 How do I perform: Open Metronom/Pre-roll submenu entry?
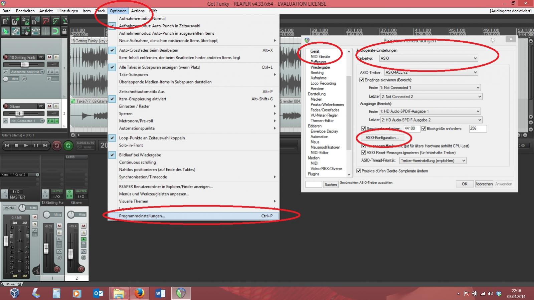(193, 121)
